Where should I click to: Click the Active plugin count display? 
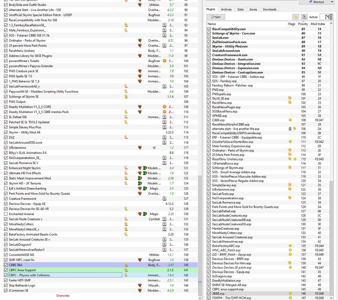[x=326, y=17]
